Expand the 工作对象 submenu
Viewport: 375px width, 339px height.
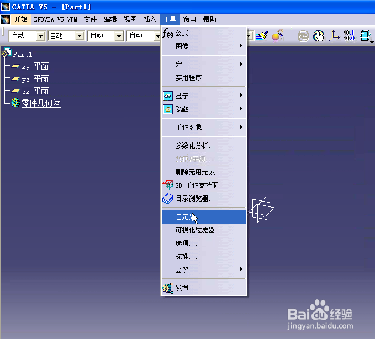204,127
